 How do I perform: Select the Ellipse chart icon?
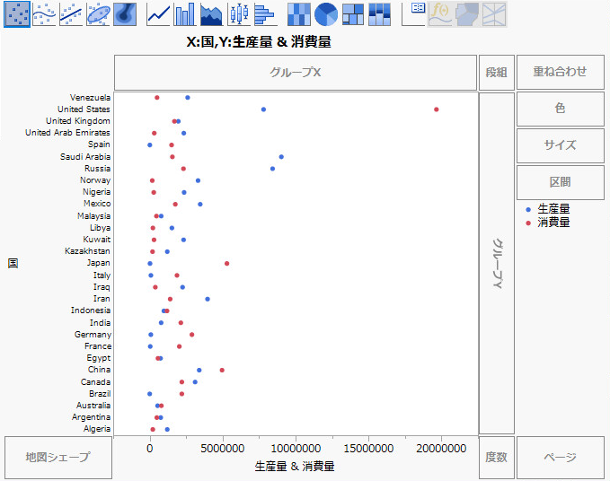98,13
